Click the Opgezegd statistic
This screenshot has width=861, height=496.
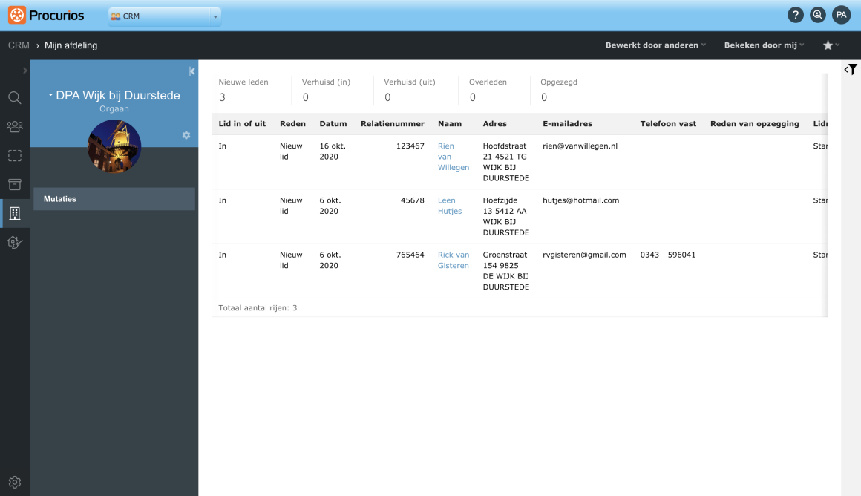pyautogui.click(x=558, y=90)
